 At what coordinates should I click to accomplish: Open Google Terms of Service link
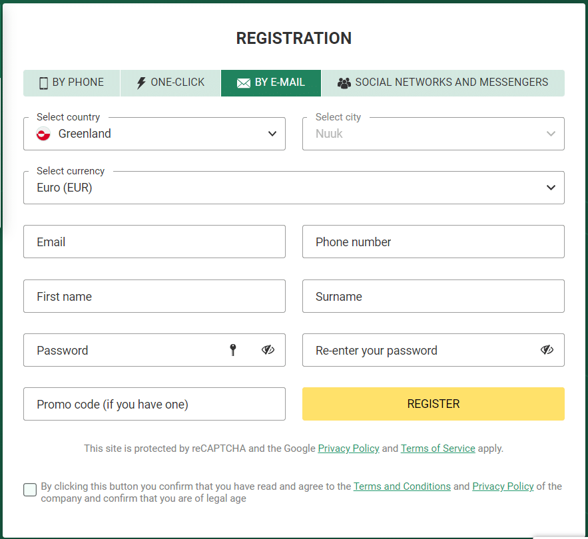[438, 449]
